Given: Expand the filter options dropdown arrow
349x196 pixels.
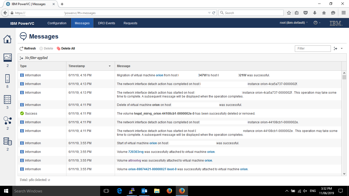Looking at the screenshot, I should click(x=342, y=48).
